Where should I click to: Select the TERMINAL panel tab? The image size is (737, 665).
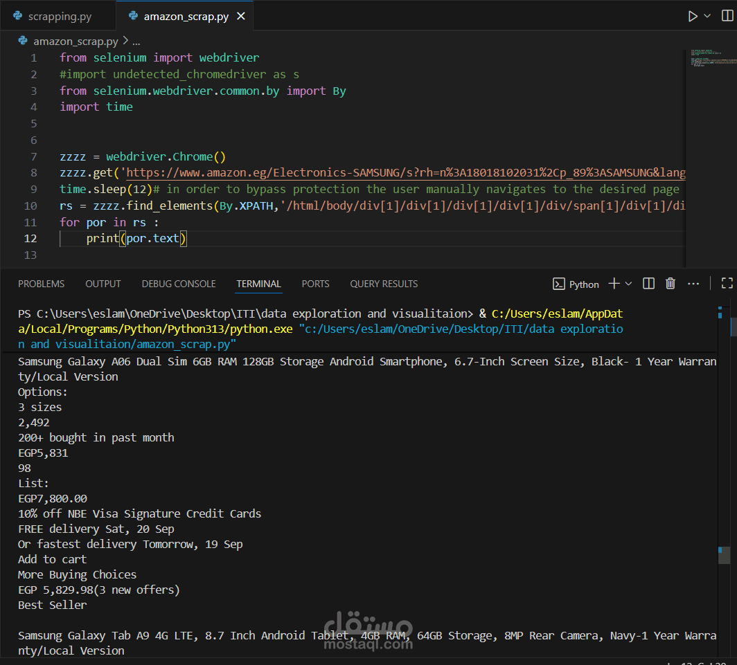[258, 284]
